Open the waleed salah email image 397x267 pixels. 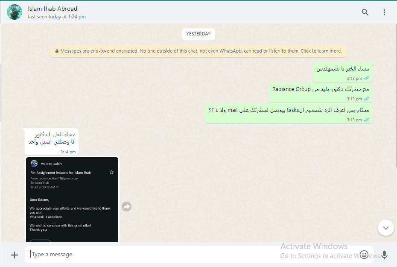point(72,200)
